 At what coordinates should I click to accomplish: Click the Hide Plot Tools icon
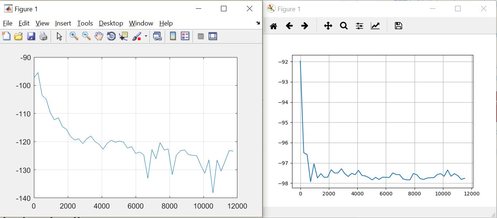pos(201,36)
